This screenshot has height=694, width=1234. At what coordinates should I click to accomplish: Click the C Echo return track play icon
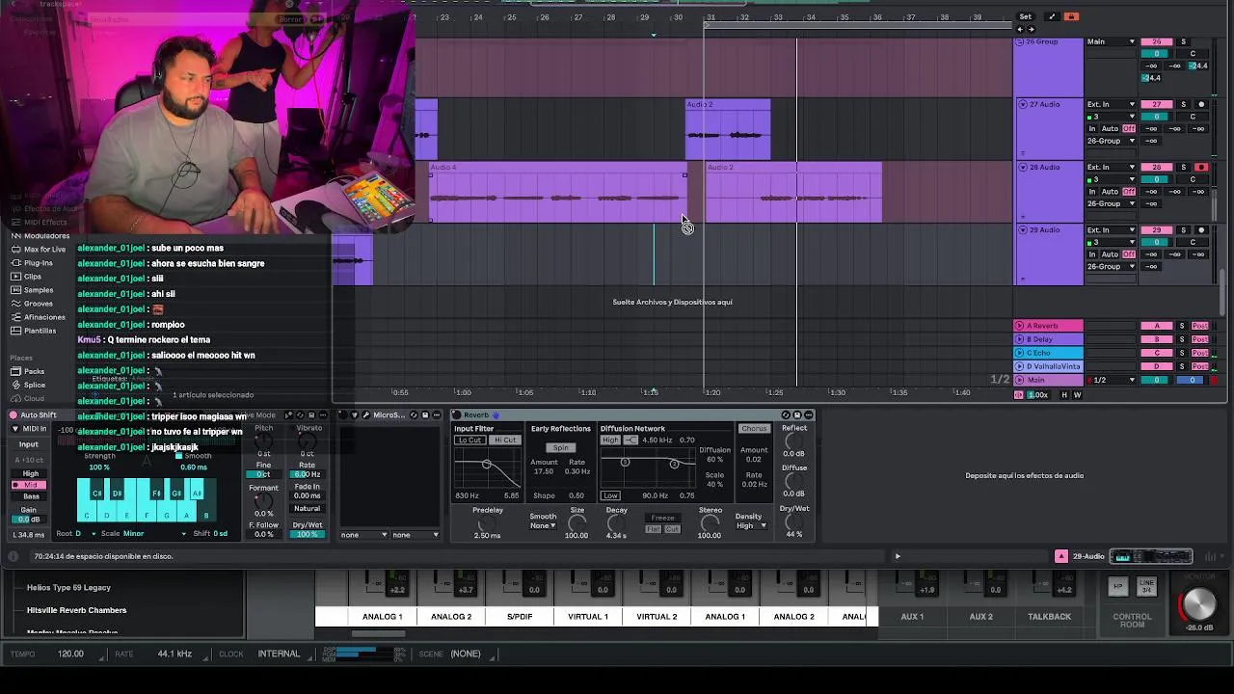[1019, 353]
